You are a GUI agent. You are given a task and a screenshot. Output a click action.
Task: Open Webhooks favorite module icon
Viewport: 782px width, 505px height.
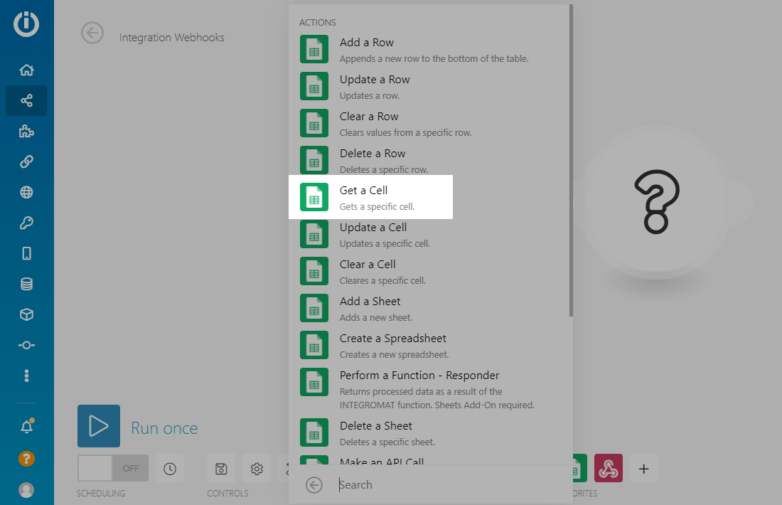coord(609,468)
